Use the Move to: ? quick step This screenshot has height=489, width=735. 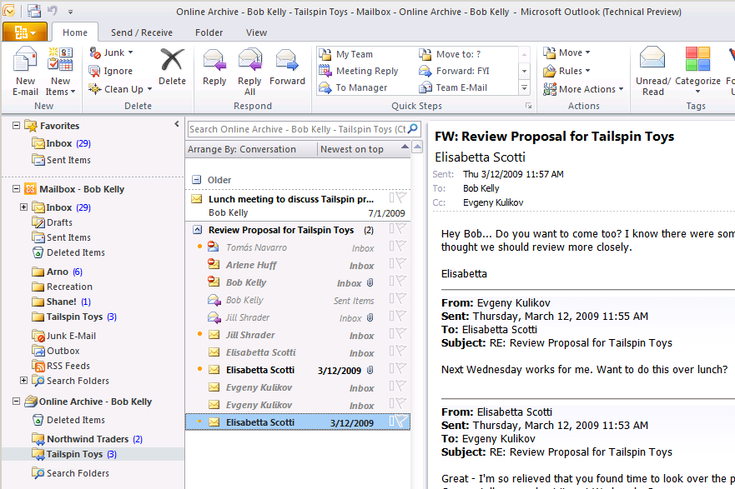(450, 54)
